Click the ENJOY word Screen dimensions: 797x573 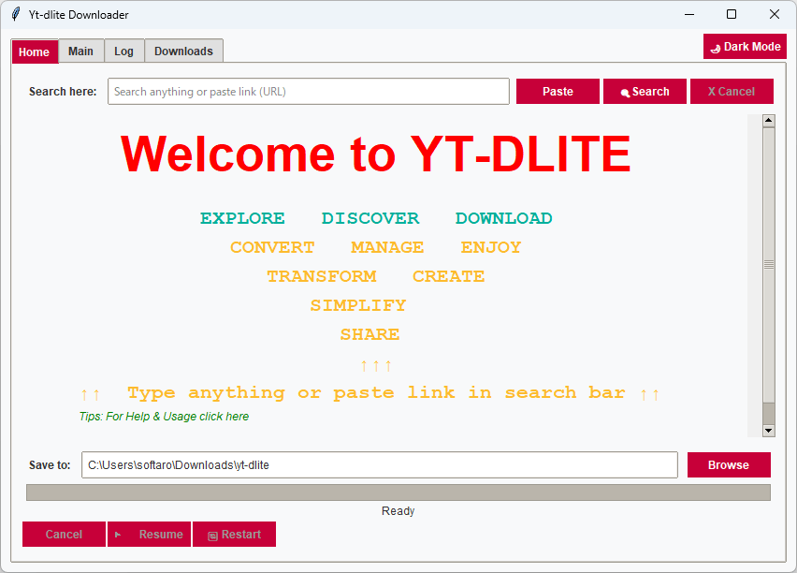(491, 247)
